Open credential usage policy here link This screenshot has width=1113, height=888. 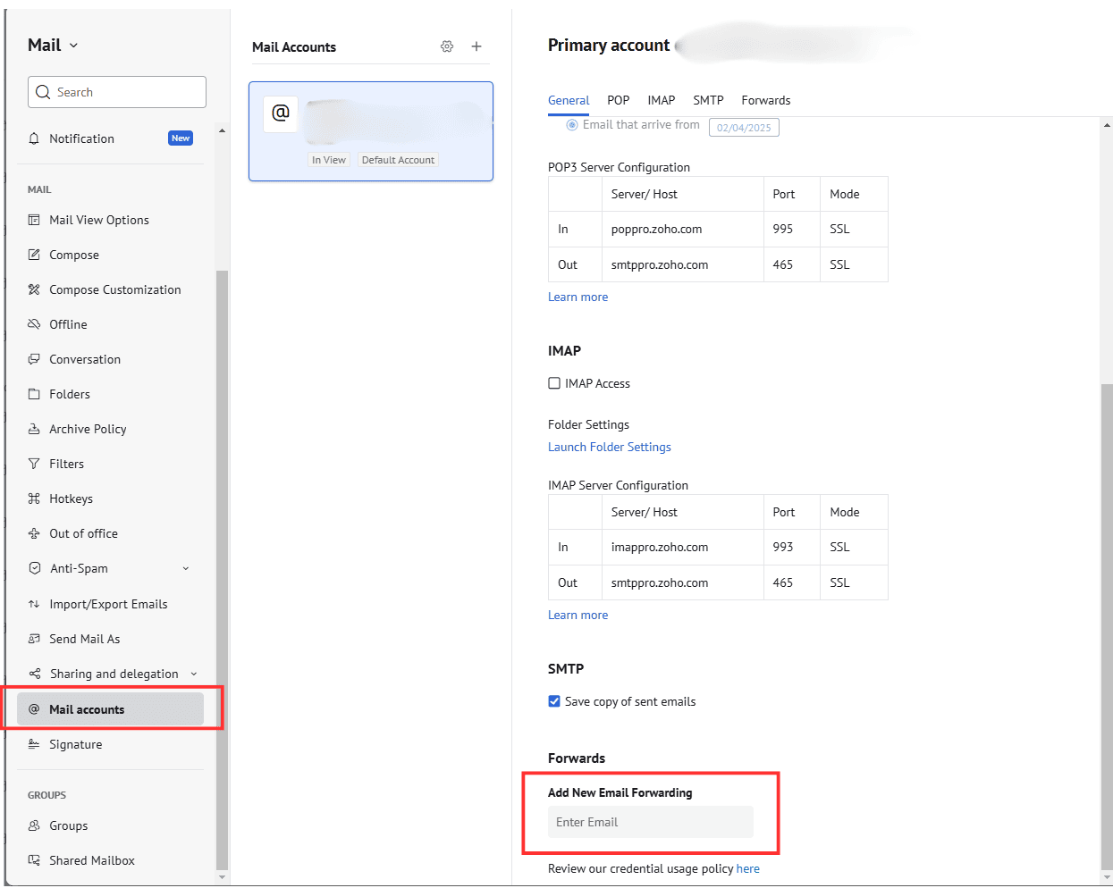click(x=748, y=868)
